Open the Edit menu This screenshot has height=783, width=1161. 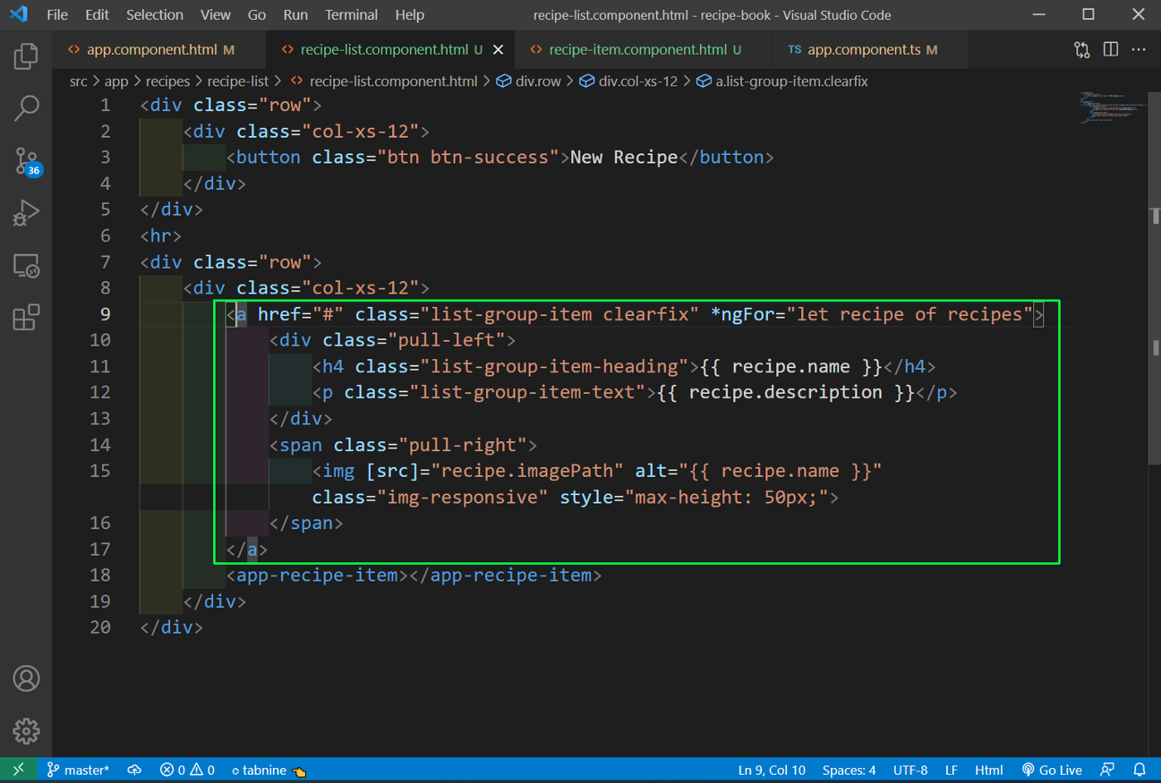(97, 15)
